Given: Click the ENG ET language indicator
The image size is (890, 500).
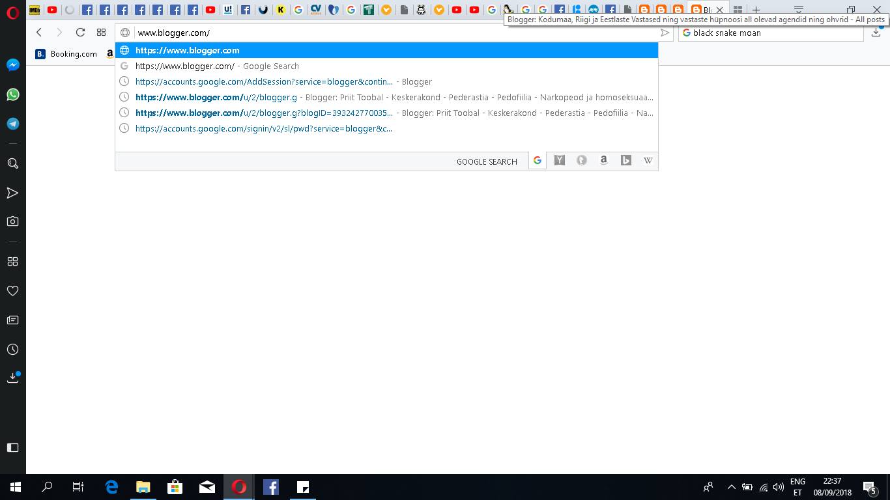Looking at the screenshot, I should [x=797, y=487].
